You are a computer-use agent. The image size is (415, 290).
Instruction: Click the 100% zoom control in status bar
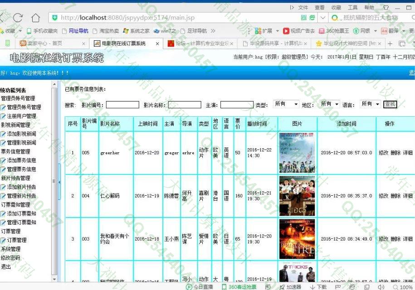pyautogui.click(x=403, y=287)
